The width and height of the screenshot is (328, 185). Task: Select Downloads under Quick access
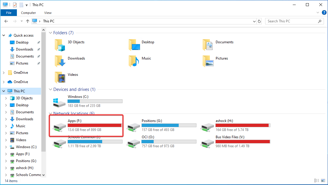point(24,49)
